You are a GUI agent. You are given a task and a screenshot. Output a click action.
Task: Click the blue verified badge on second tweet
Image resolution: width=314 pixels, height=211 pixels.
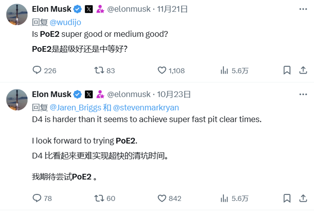pos(78,94)
